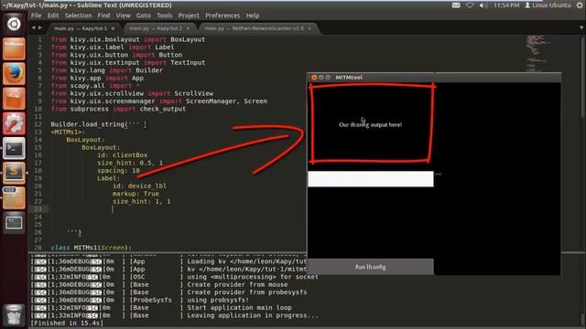Open the Goto menu

click(143, 16)
